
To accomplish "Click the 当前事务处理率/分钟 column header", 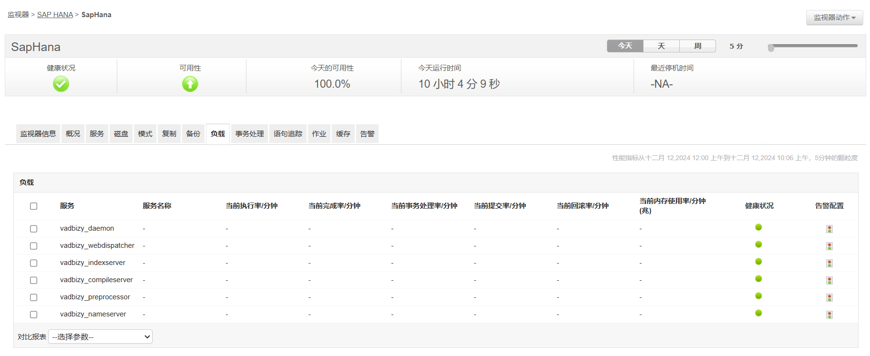I will tap(424, 206).
